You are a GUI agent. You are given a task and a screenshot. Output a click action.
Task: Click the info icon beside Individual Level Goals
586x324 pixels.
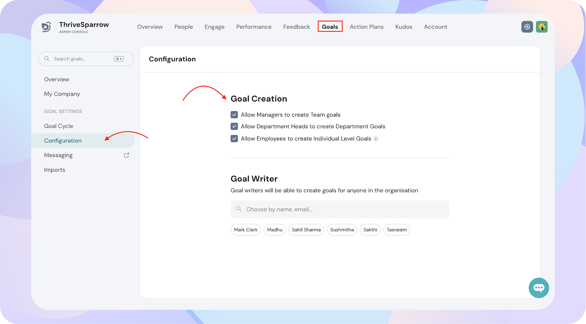376,139
